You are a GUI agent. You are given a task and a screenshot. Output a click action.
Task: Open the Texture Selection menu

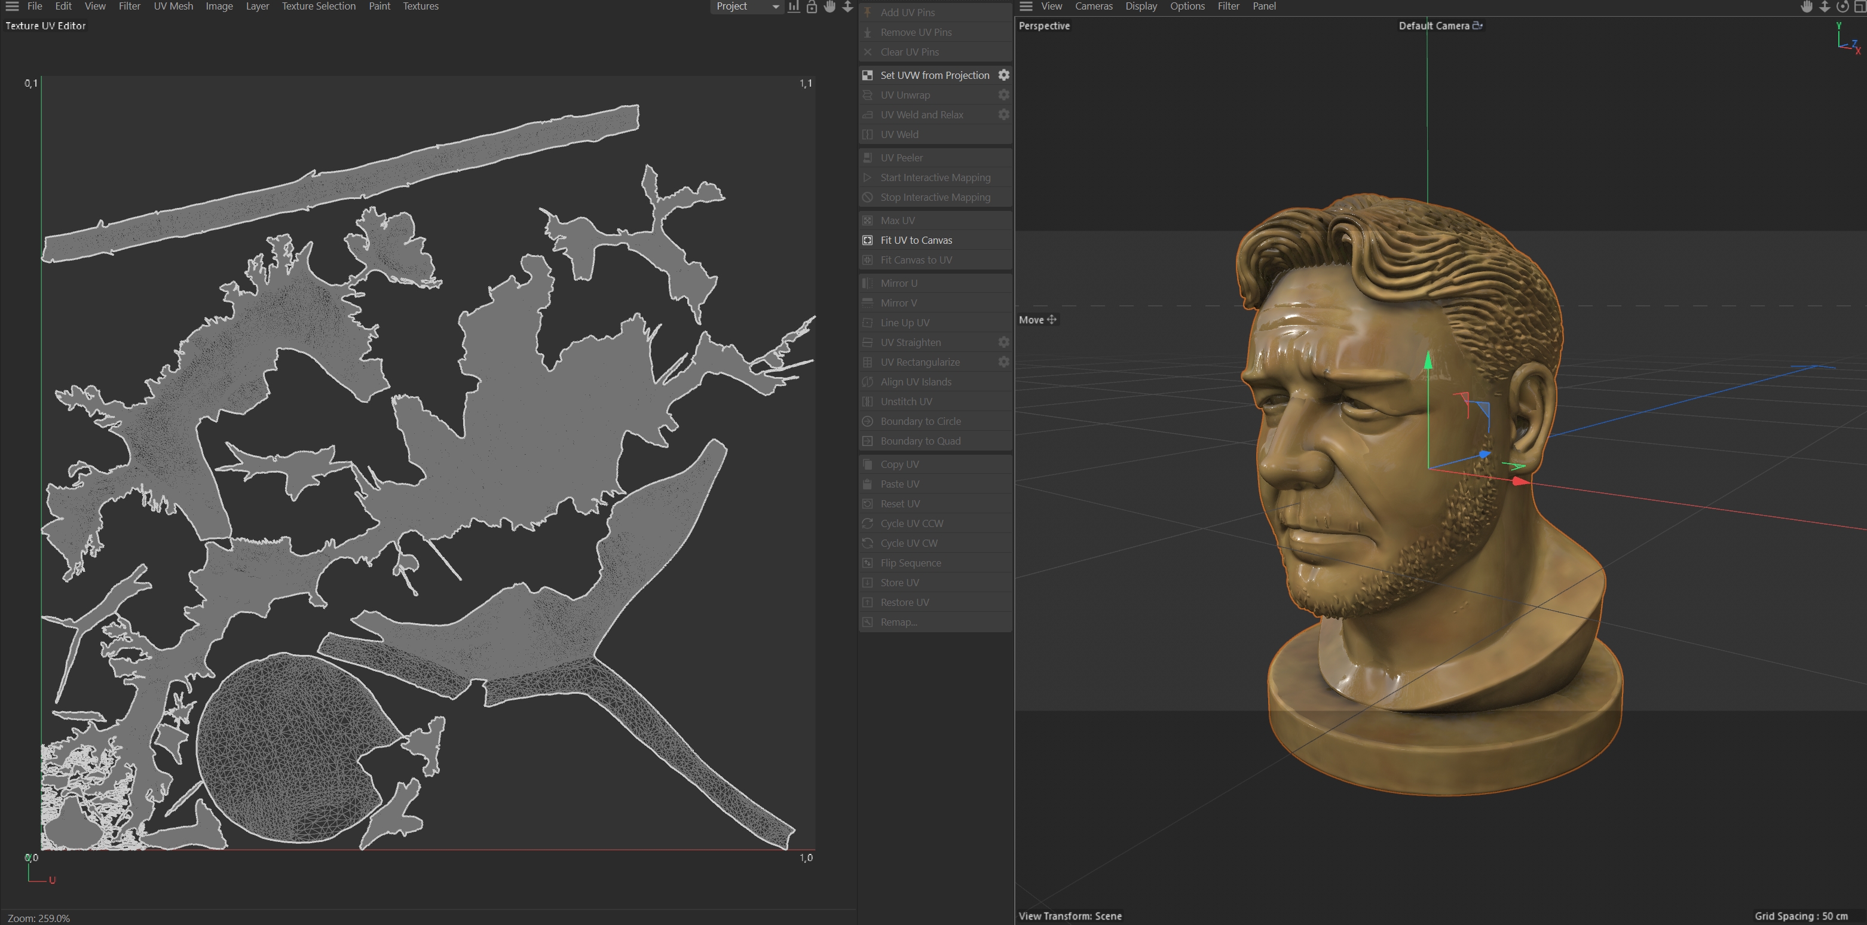[x=318, y=7]
